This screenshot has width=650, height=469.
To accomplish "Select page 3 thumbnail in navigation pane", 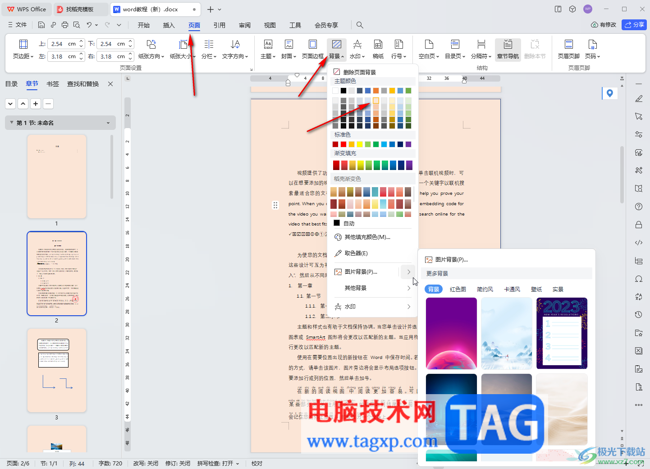I will coord(56,370).
